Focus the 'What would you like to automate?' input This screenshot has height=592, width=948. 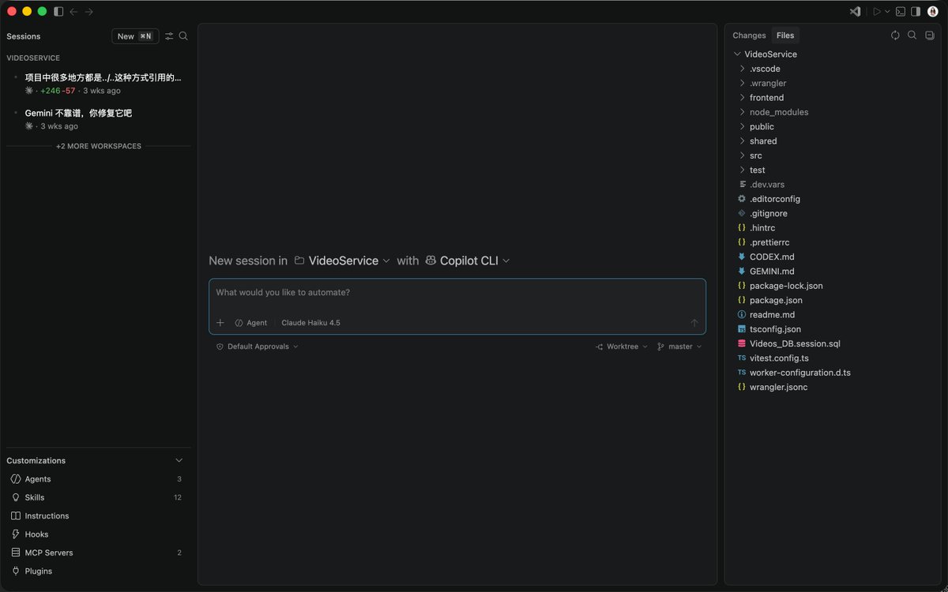point(457,293)
